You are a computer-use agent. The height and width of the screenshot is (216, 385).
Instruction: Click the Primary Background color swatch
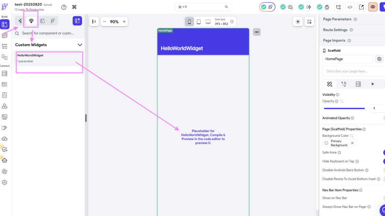[326, 143]
